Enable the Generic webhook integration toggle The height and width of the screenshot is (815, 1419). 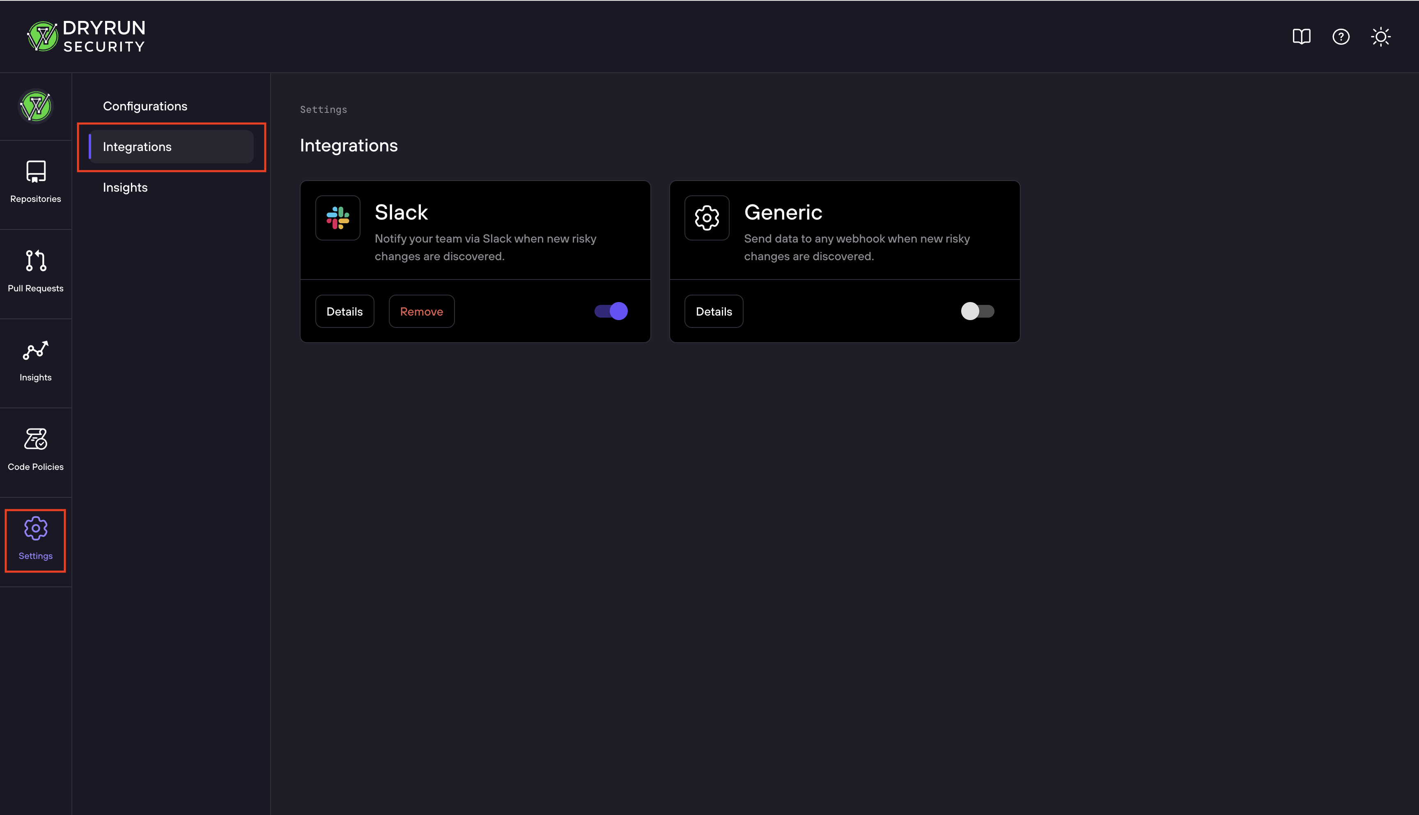pyautogui.click(x=978, y=311)
